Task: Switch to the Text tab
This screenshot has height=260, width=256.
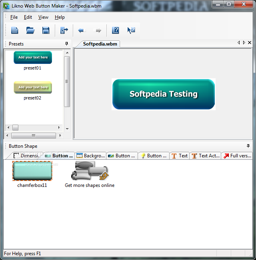Action: tap(180, 156)
